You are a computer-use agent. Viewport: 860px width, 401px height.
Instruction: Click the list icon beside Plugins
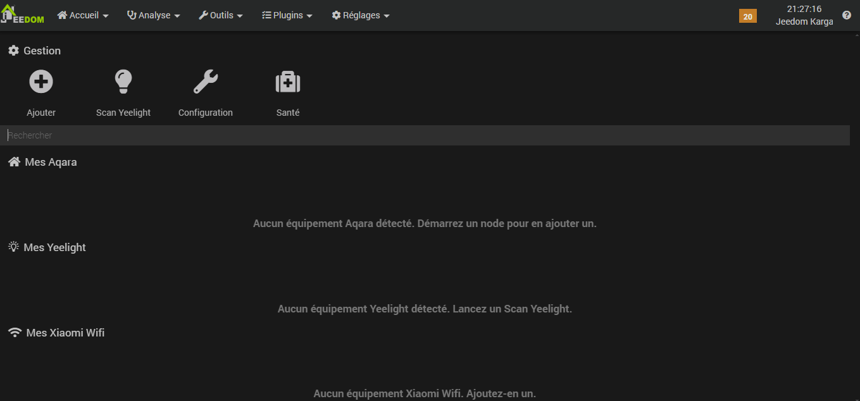click(x=266, y=15)
